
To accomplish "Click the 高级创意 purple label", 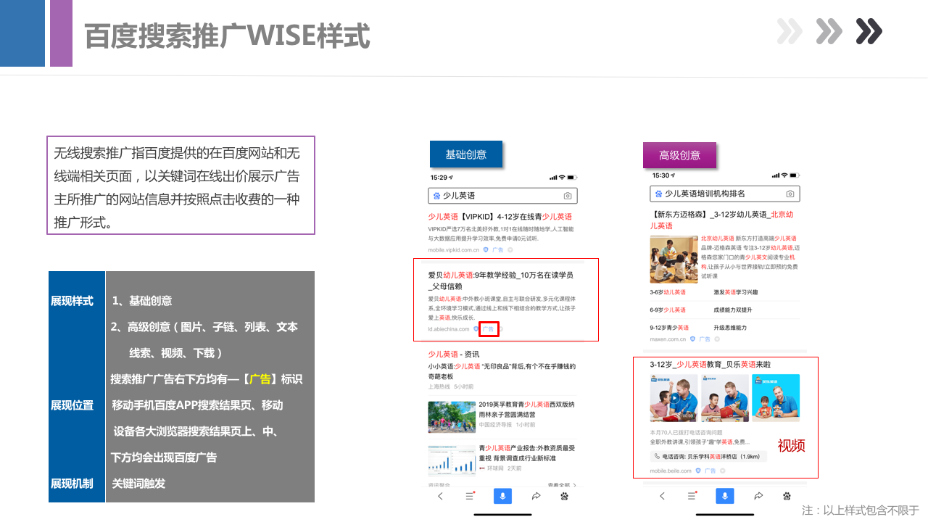I will click(679, 155).
